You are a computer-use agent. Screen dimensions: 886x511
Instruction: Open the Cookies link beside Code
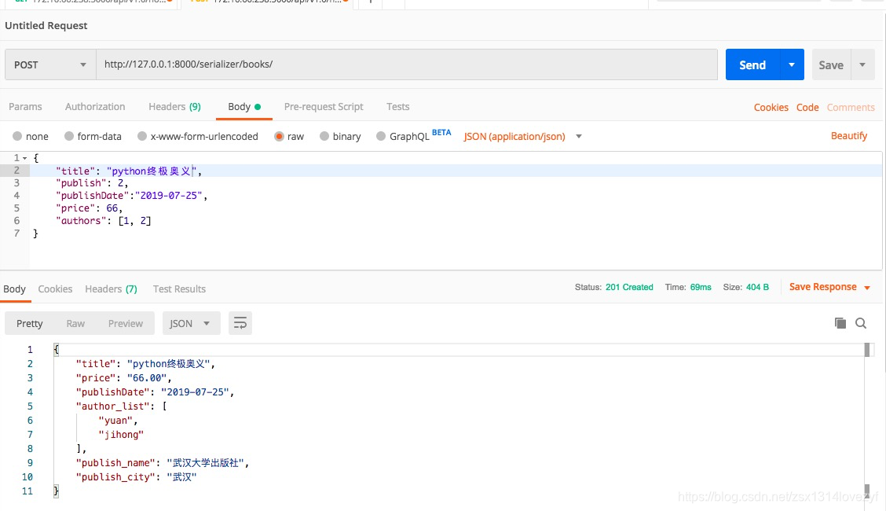point(771,108)
